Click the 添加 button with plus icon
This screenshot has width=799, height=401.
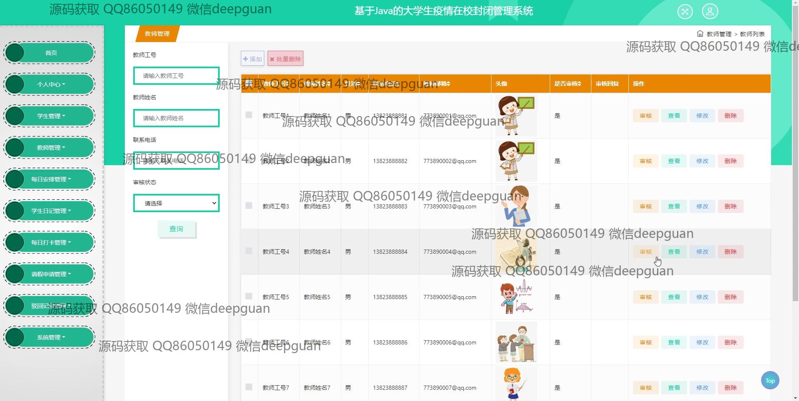click(x=253, y=59)
